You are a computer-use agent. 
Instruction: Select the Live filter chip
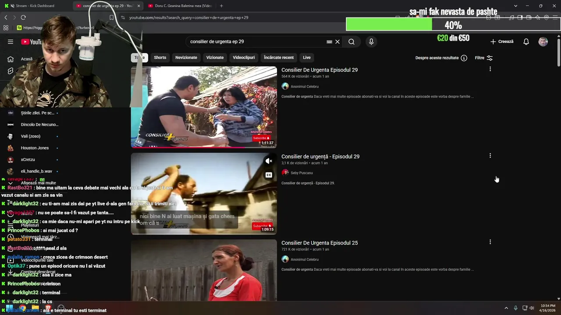[x=307, y=57]
